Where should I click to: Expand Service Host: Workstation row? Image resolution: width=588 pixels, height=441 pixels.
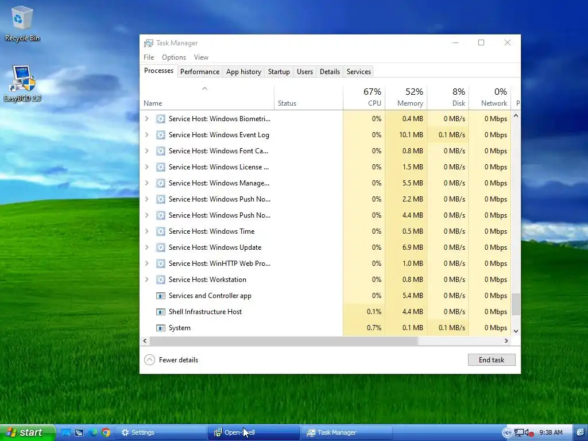click(x=146, y=280)
